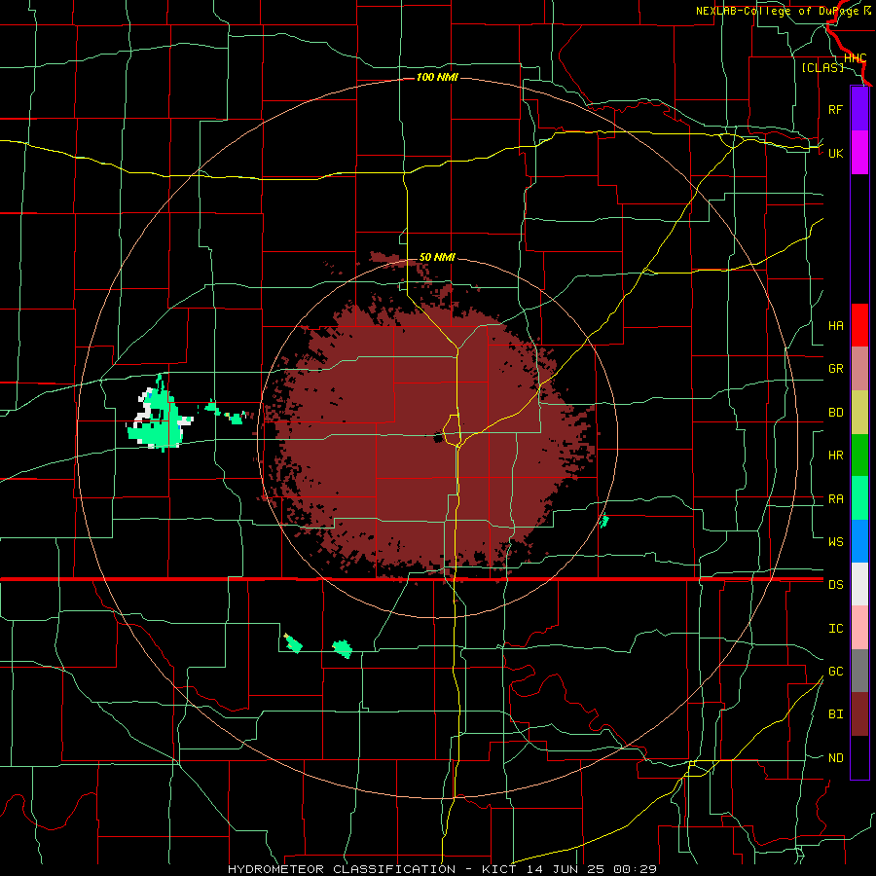Click the RF purple legend swatch

[859, 109]
